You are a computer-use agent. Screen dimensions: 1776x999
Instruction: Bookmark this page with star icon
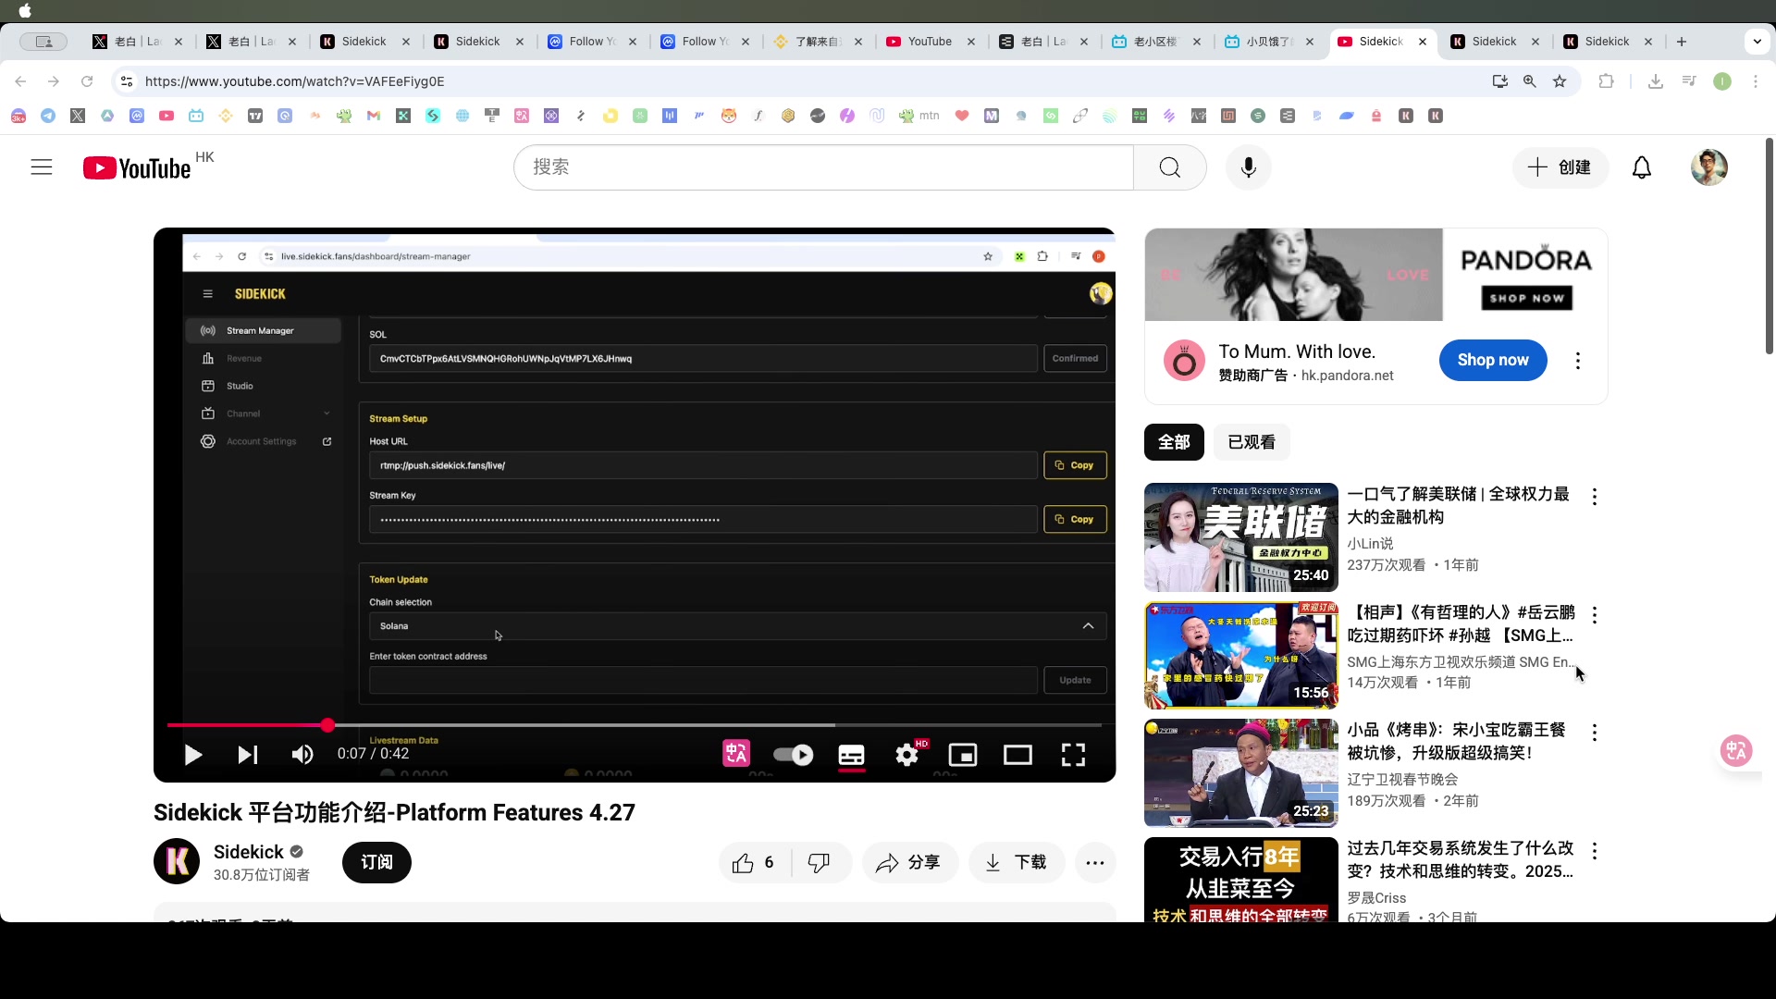coord(1560,81)
